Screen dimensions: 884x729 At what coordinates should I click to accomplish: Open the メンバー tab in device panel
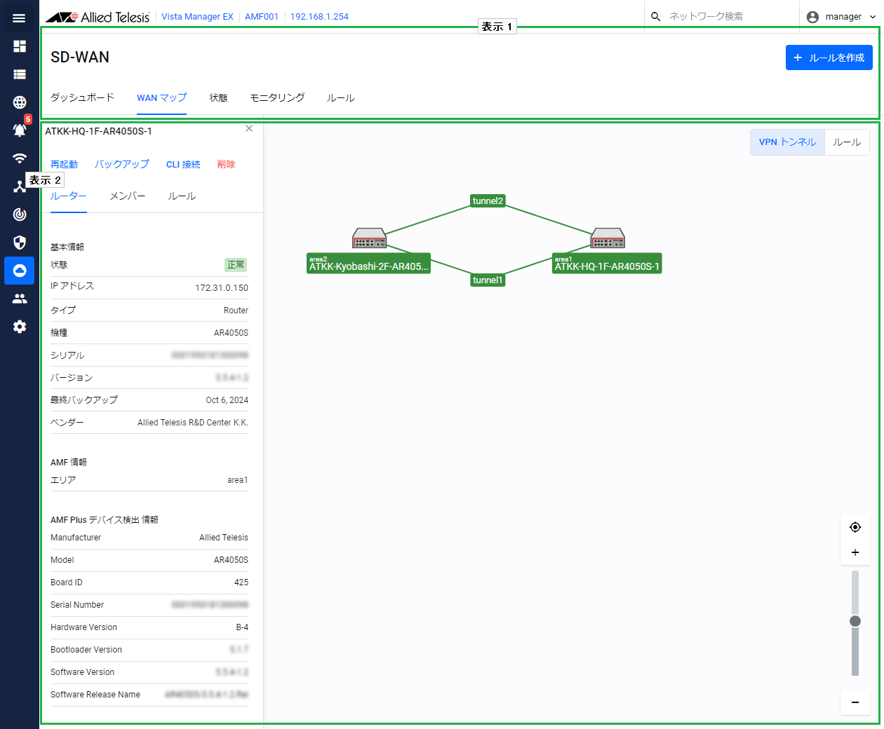127,196
